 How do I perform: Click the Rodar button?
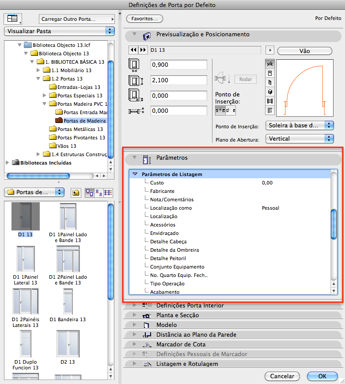click(x=246, y=79)
